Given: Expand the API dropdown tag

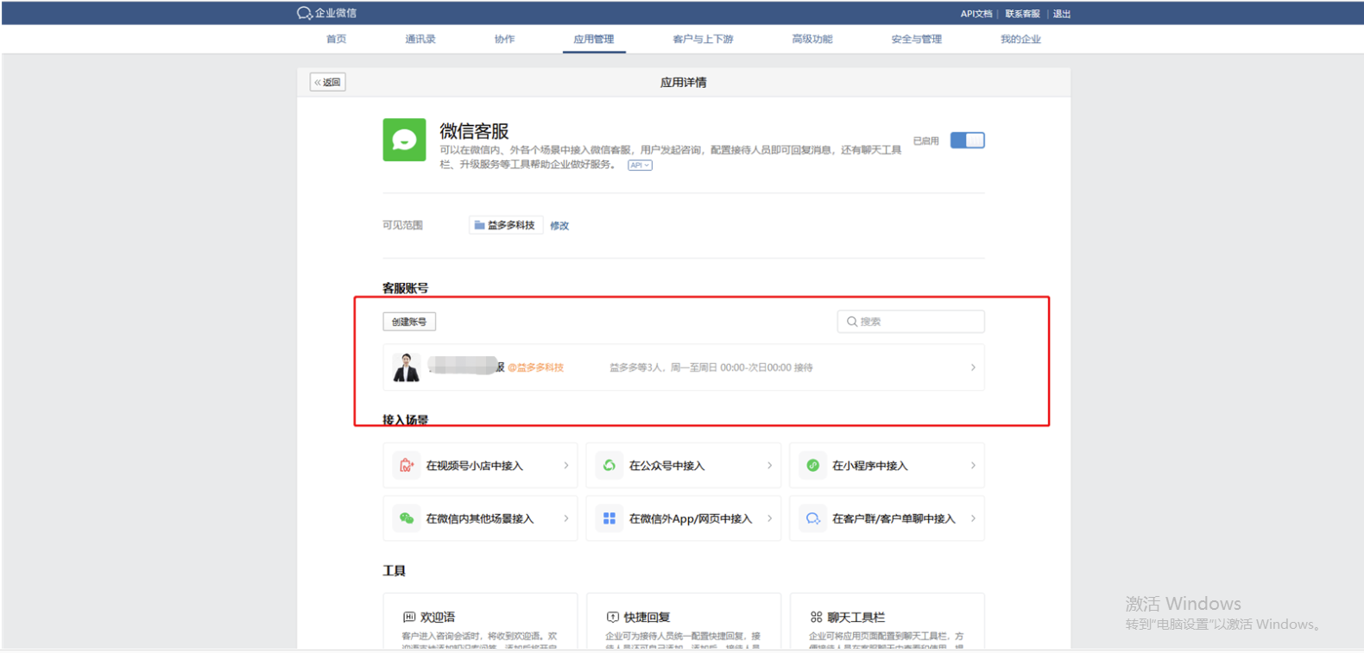Looking at the screenshot, I should [640, 166].
